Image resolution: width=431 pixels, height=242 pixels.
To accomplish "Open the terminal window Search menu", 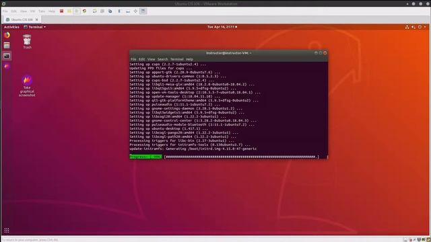I will [162, 59].
